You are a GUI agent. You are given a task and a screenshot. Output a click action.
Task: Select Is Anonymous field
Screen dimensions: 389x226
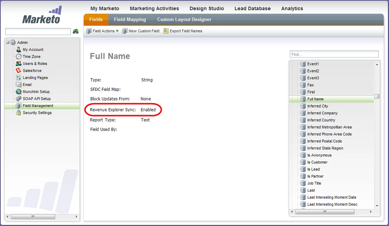(319, 155)
